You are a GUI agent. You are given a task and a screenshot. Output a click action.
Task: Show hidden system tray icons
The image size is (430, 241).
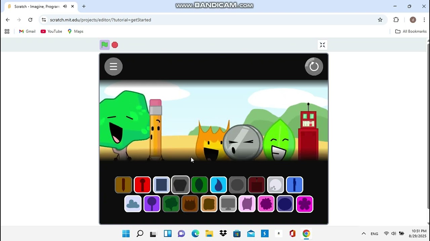[363, 234]
